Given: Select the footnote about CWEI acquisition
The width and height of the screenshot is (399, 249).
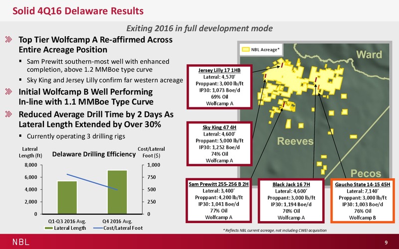Looking at the screenshot, I should click(275, 230).
